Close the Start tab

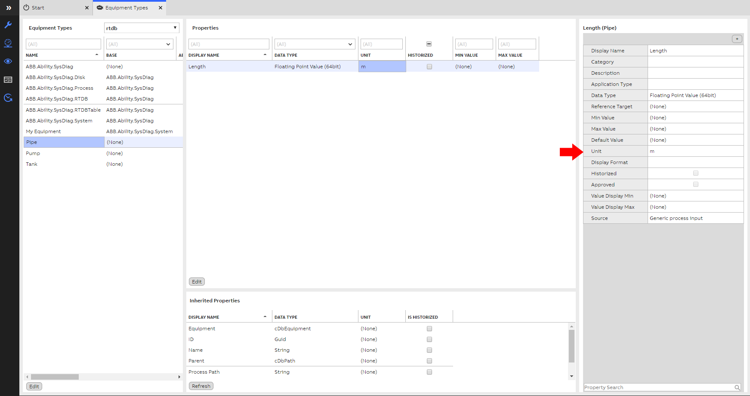(x=87, y=8)
